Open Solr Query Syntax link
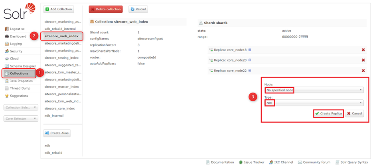The image size is (375, 168). [x=352, y=162]
